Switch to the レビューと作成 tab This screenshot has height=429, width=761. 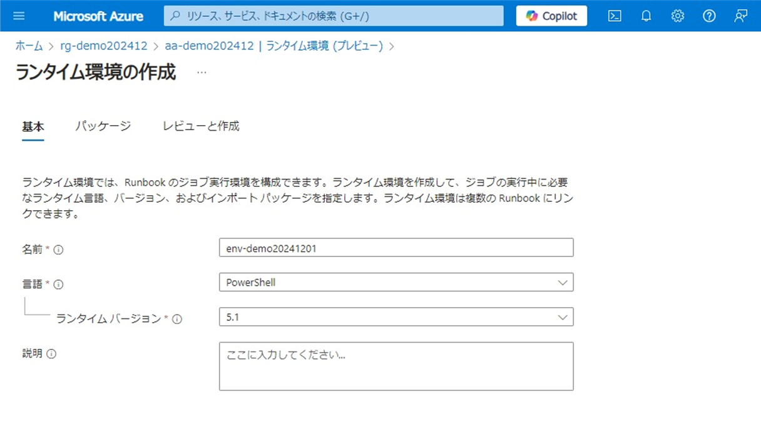(x=201, y=126)
